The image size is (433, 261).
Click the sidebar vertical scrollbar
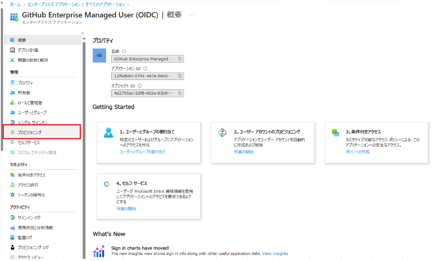[84, 150]
